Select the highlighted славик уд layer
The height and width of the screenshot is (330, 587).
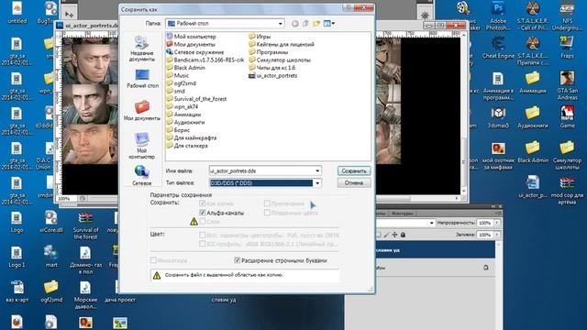pyautogui.click(x=435, y=249)
